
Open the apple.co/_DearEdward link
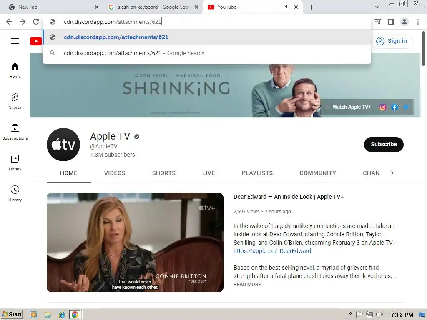[x=272, y=251]
